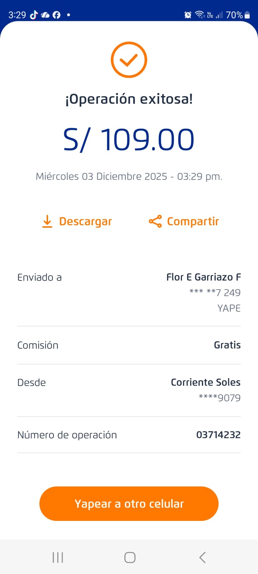Tap the Facebook notification icon in status bar
Viewport: 258px width, 574px height.
click(57, 15)
